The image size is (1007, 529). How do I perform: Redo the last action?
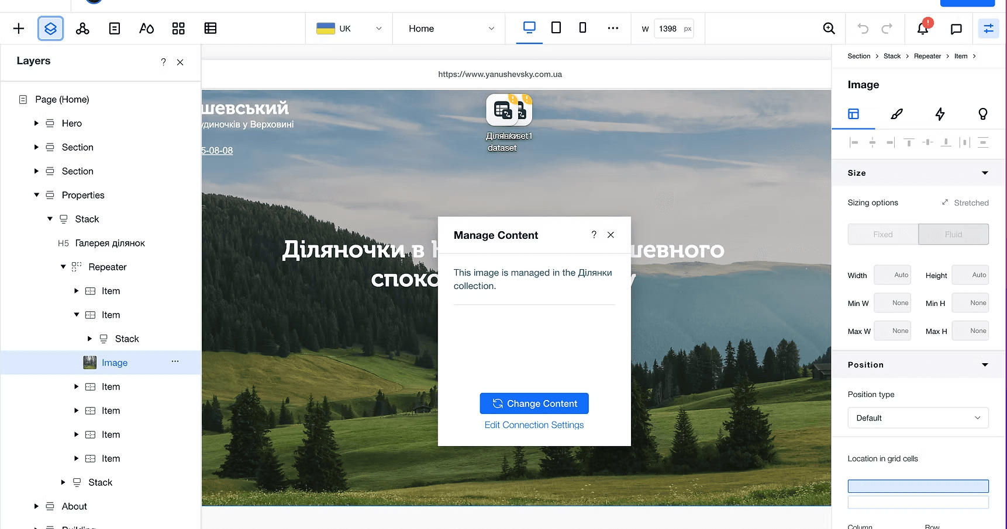887,29
